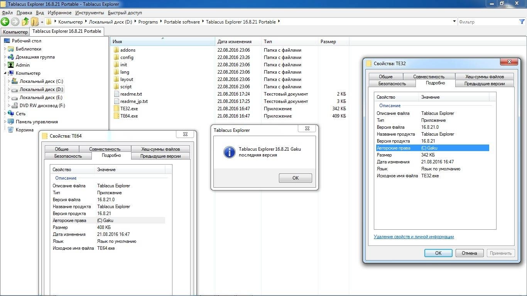Viewport: 527px width, 296px height.
Task: Click the Programs breadcrumb segment
Action: click(148, 22)
